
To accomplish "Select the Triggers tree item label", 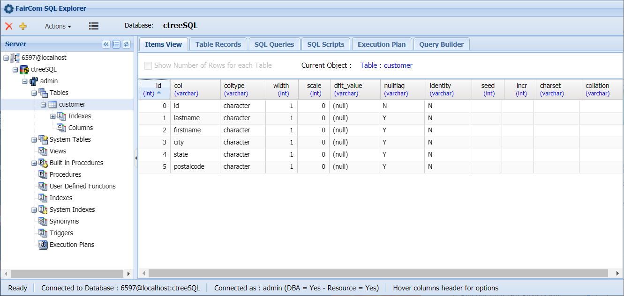I will (61, 233).
